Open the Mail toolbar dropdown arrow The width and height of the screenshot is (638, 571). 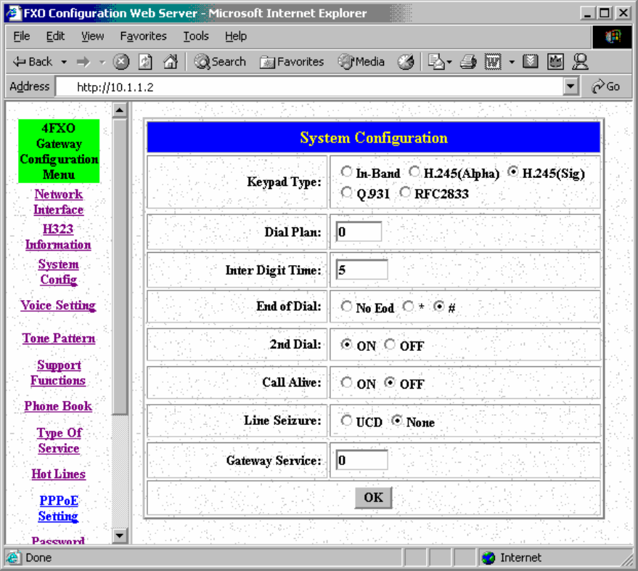[450, 62]
